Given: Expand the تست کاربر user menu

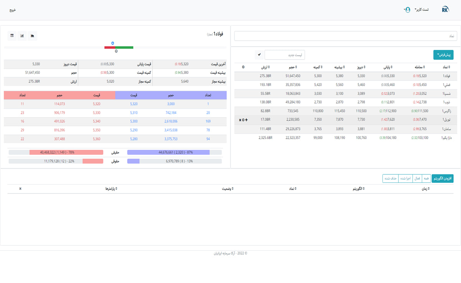Looking at the screenshot, I should (x=421, y=10).
